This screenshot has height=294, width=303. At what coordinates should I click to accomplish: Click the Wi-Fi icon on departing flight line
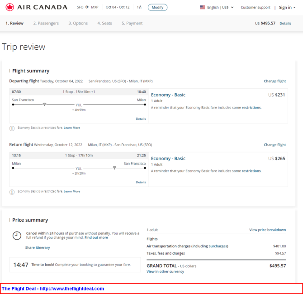click(44, 104)
